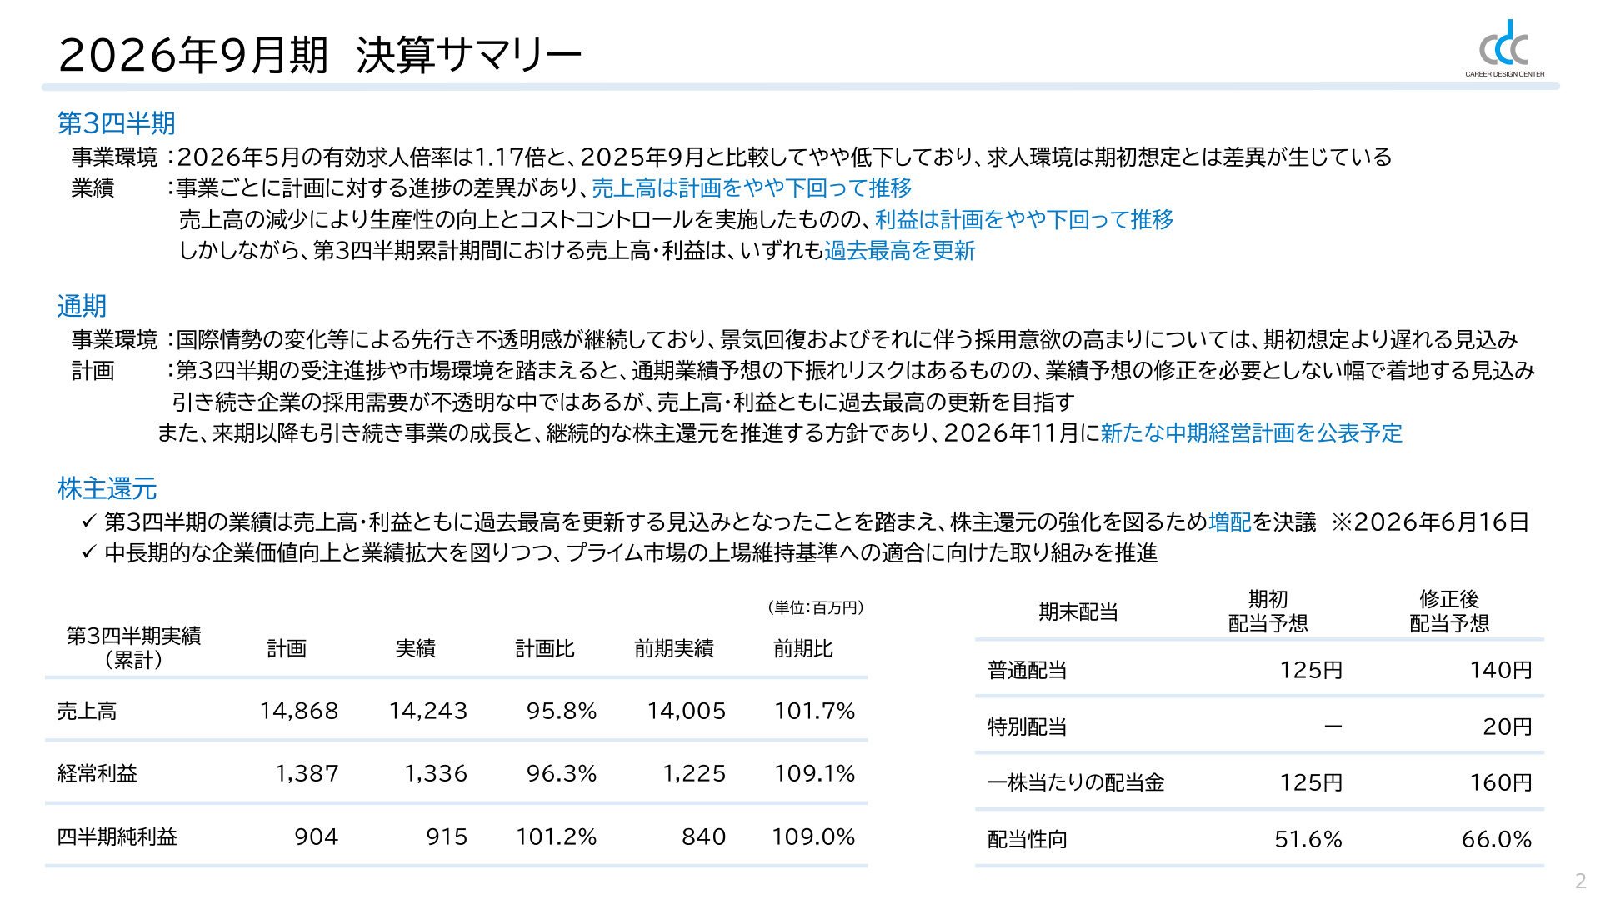1600x900 pixels.
Task: Select the 第3四半期 section heading
Action: click(x=116, y=123)
